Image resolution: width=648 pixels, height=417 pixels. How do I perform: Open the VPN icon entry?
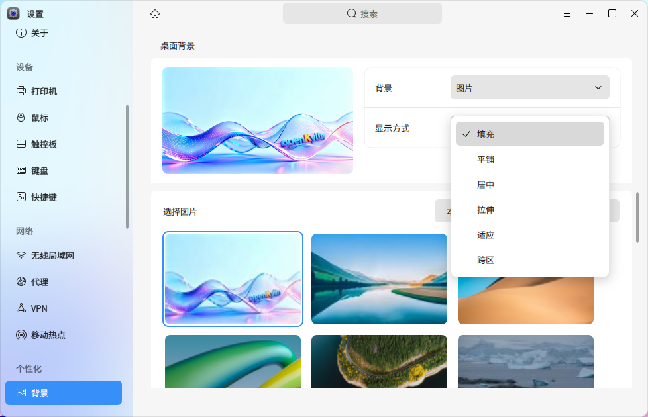click(21, 308)
